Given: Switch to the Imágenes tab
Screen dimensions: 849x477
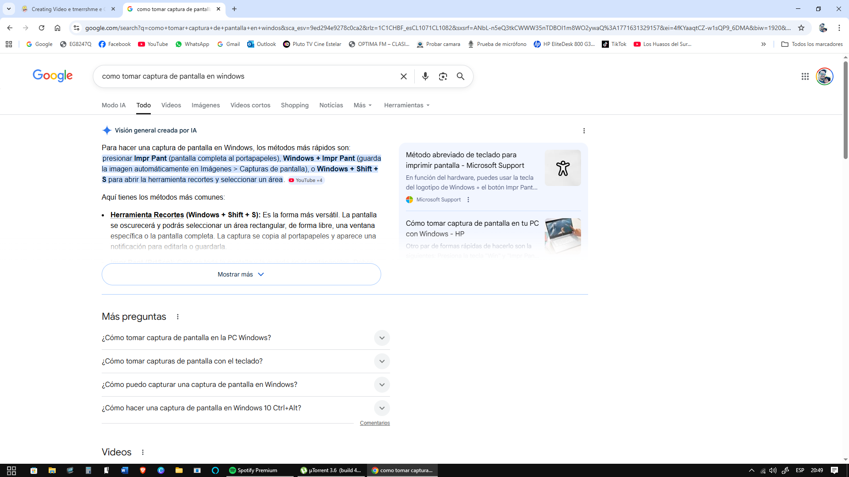Looking at the screenshot, I should tap(206, 105).
